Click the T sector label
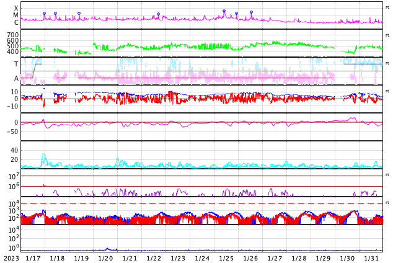Screen dimensions: 393x263 click(16, 64)
